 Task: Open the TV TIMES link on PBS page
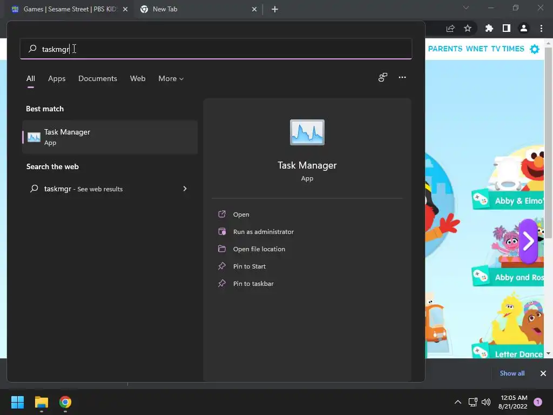click(x=508, y=49)
